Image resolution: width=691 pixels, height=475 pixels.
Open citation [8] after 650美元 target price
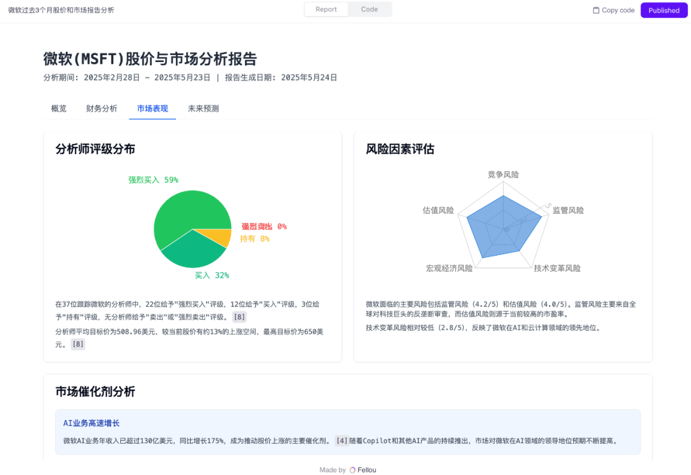click(78, 344)
